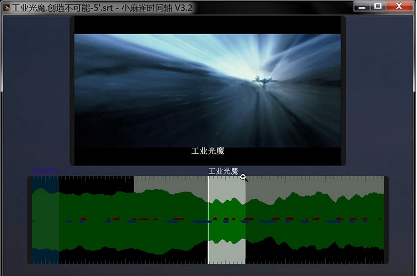
Task: Click the 工业光魔 label above the waveform
Action: [223, 171]
